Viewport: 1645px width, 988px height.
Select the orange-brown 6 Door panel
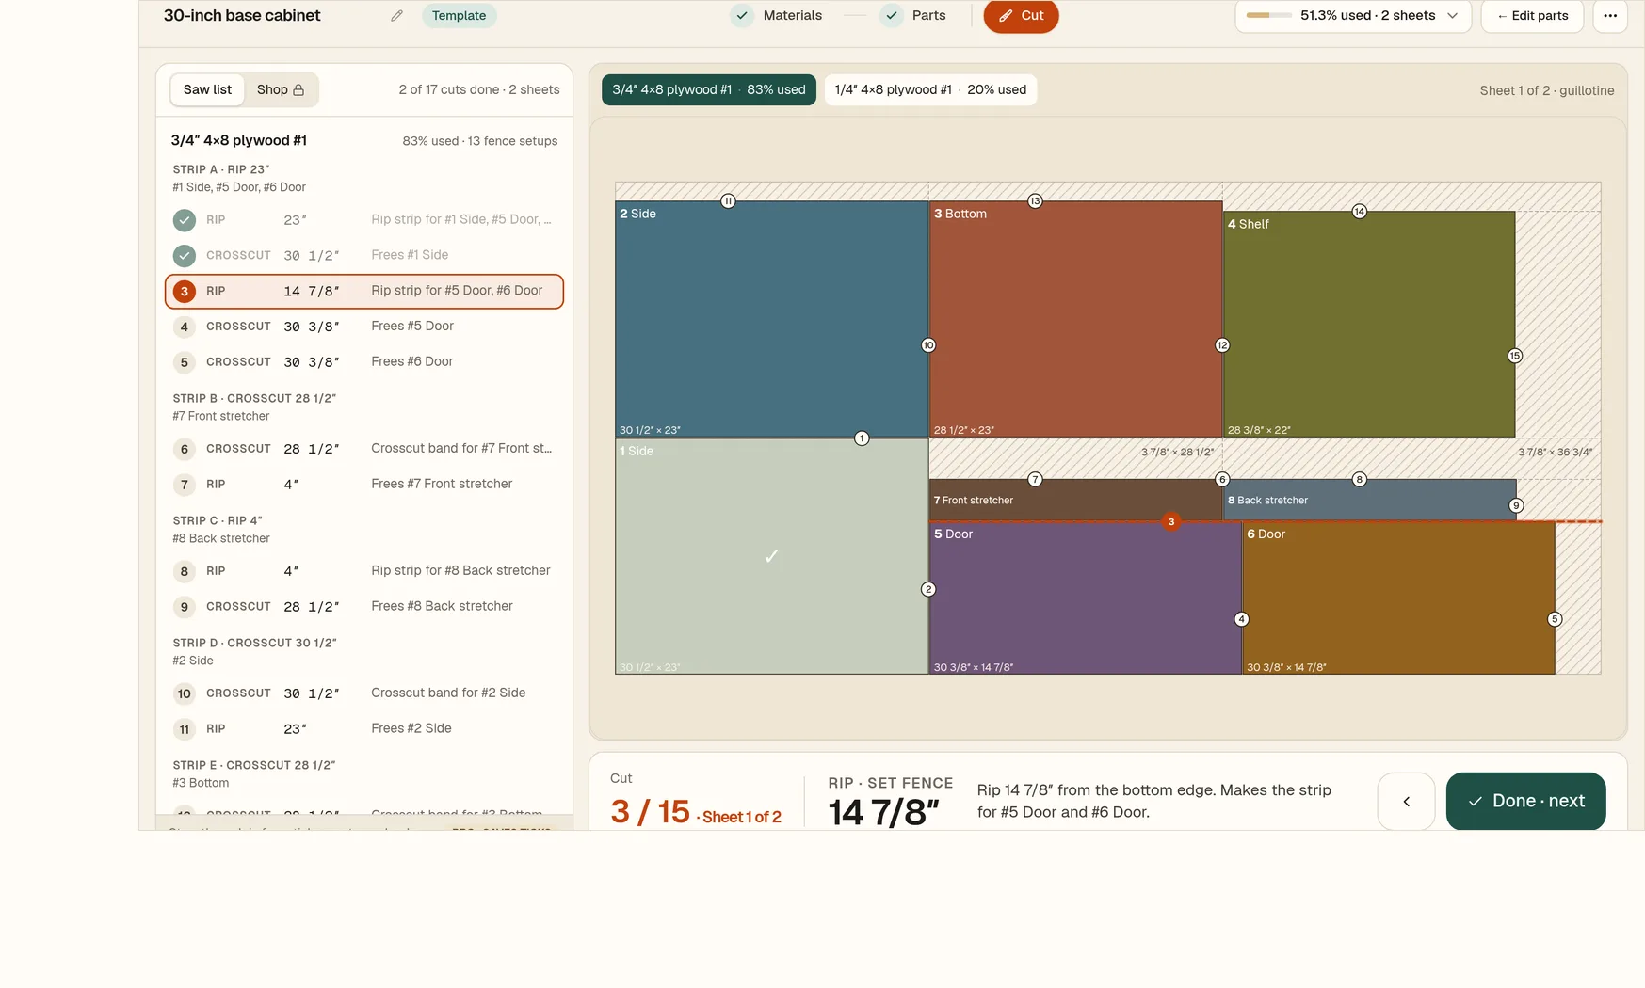(1398, 598)
